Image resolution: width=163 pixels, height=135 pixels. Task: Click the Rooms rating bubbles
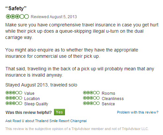coord(91,93)
